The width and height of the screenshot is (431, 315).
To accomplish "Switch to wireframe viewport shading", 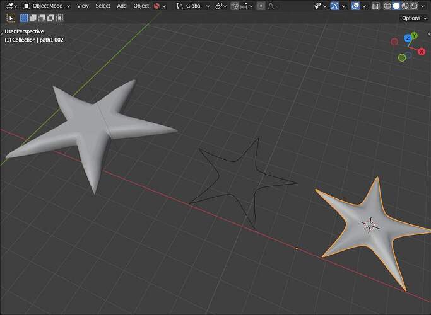I will 387,6.
